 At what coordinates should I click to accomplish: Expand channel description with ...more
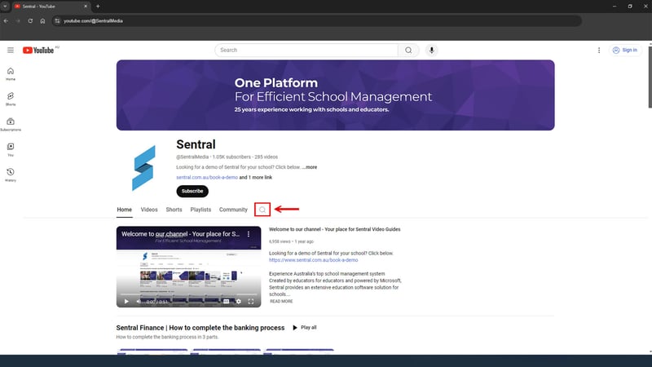click(309, 166)
